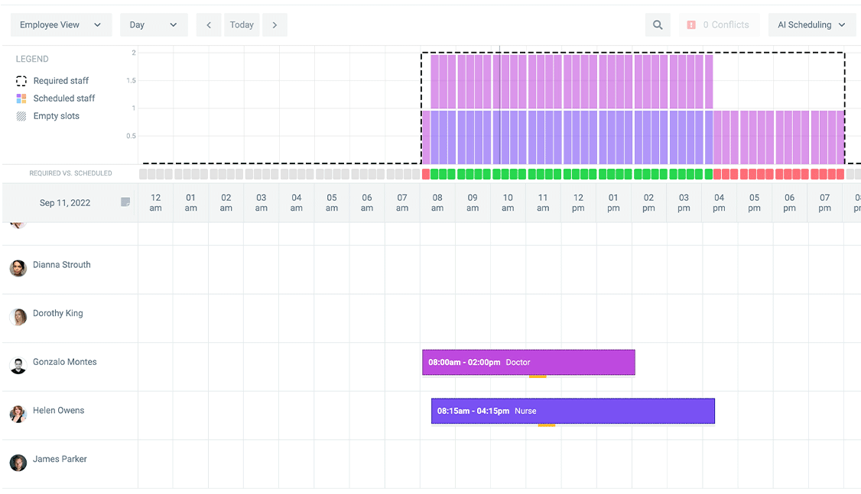The height and width of the screenshot is (494, 861).
Task: Open the search magnifier icon
Action: click(x=658, y=24)
